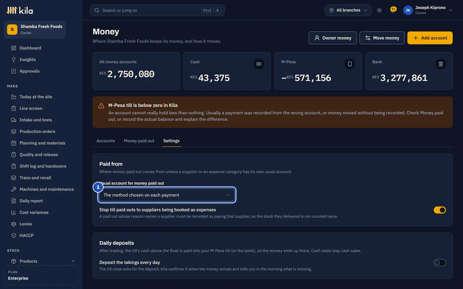The height and width of the screenshot is (289, 463).
Task: Go to Planning and materials
Action: click(x=41, y=143)
